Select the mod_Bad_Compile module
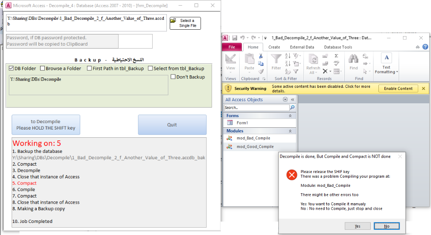This screenshot has width=431, height=235. [x=260, y=138]
